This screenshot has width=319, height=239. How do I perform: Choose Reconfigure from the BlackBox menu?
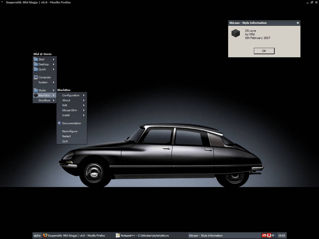(x=72, y=131)
